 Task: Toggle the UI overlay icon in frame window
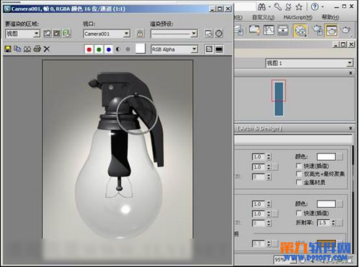click(209, 49)
